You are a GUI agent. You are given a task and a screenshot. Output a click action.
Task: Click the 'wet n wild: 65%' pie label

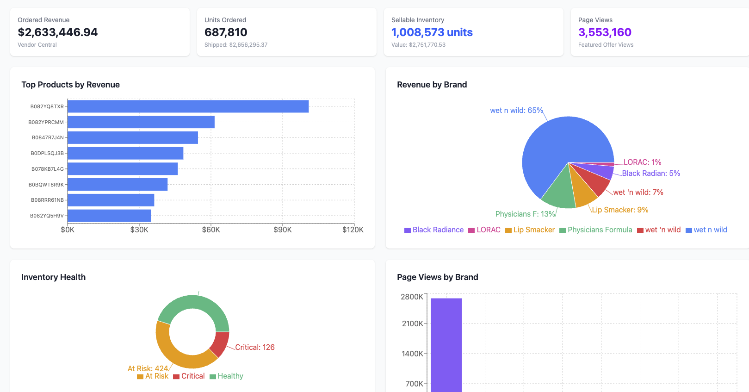(x=516, y=111)
